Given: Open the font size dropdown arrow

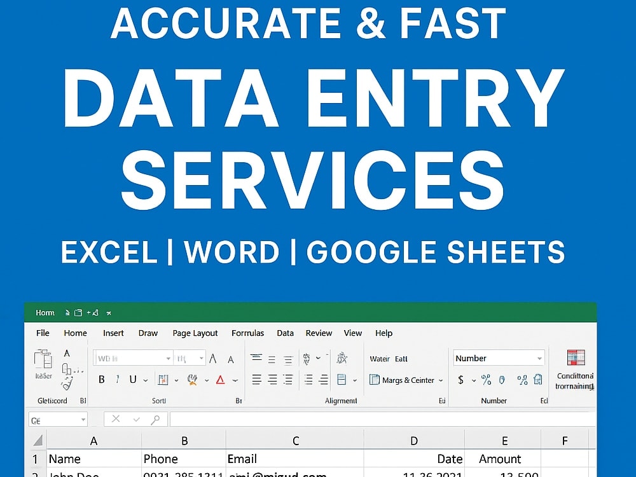Looking at the screenshot, I should [x=201, y=359].
